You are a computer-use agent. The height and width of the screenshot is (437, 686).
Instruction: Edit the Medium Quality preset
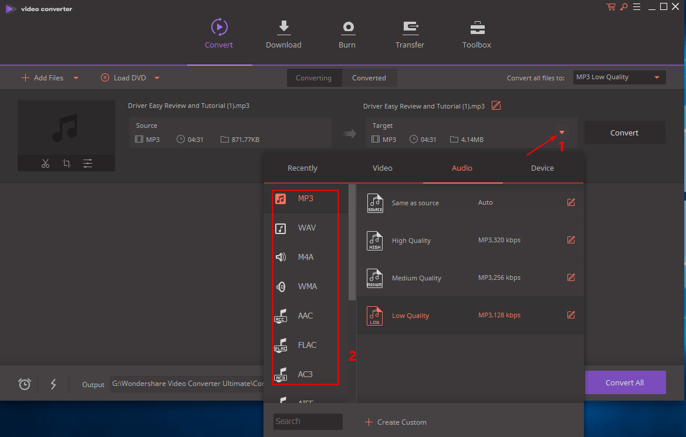tap(571, 277)
